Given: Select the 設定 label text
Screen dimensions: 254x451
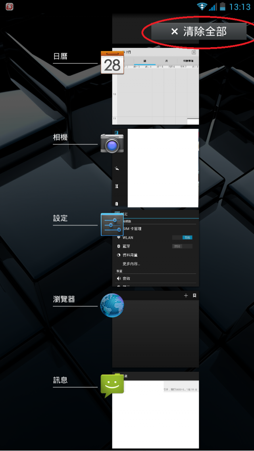Looking at the screenshot, I should click(x=60, y=218).
